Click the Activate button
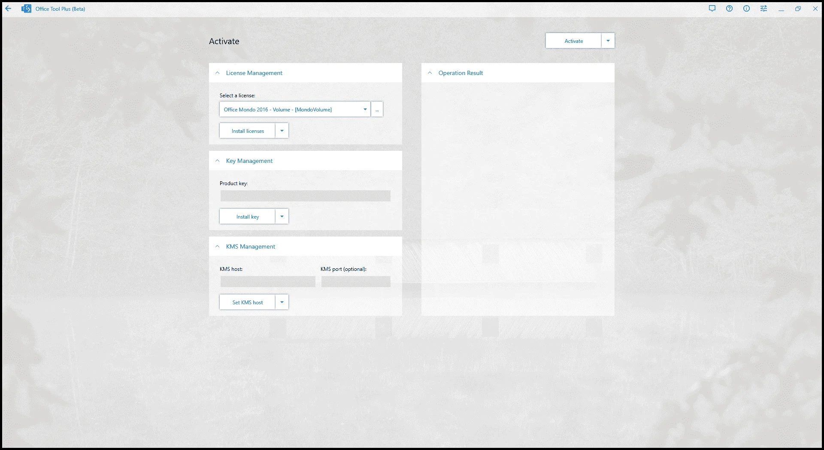Screen dimensions: 824x450 tap(573, 41)
